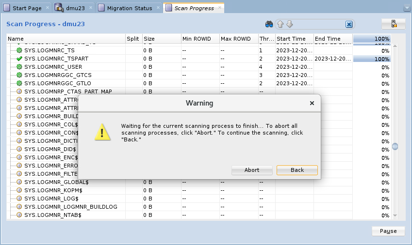Viewport: 412px width, 245px height.
Task: Click the 100% progress column header
Action: [372, 39]
